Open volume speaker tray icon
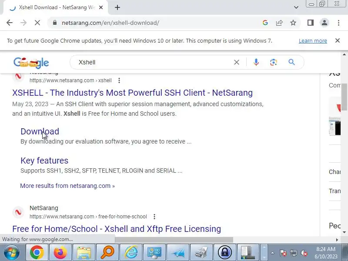348x261 pixels. click(304, 253)
